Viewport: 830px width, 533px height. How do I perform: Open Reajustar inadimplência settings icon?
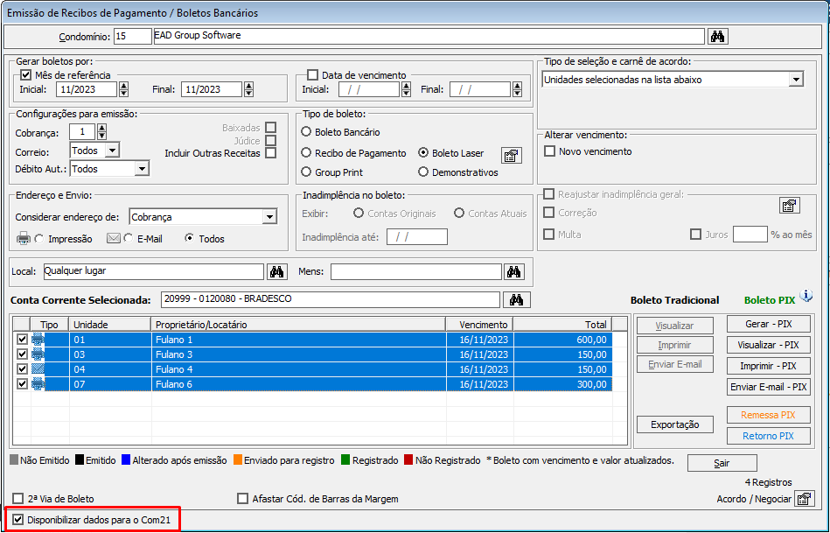point(789,206)
